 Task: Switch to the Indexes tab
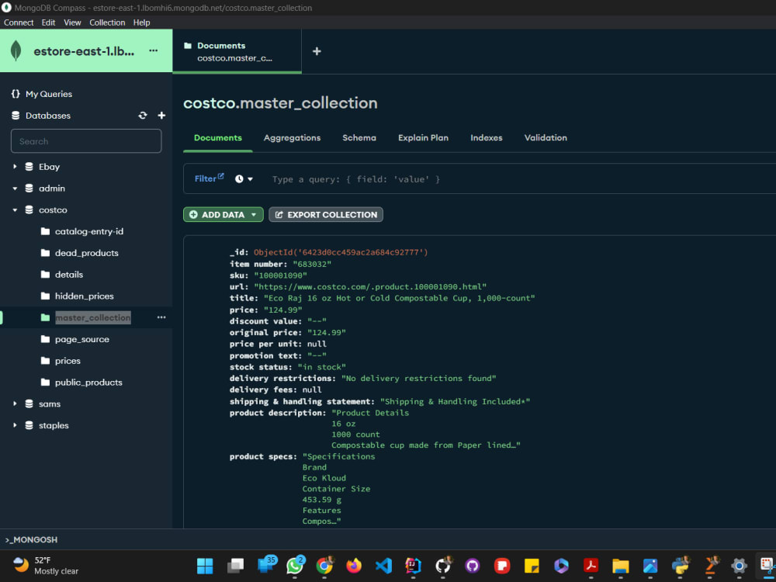487,137
